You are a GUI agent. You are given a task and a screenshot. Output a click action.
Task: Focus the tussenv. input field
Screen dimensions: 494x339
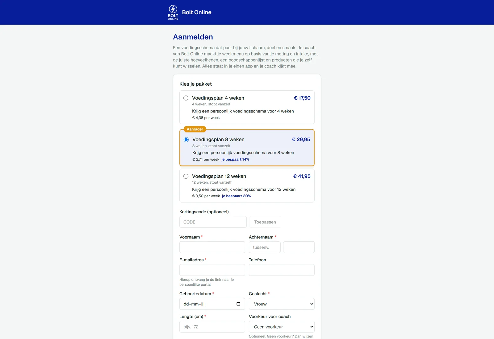pyautogui.click(x=265, y=247)
